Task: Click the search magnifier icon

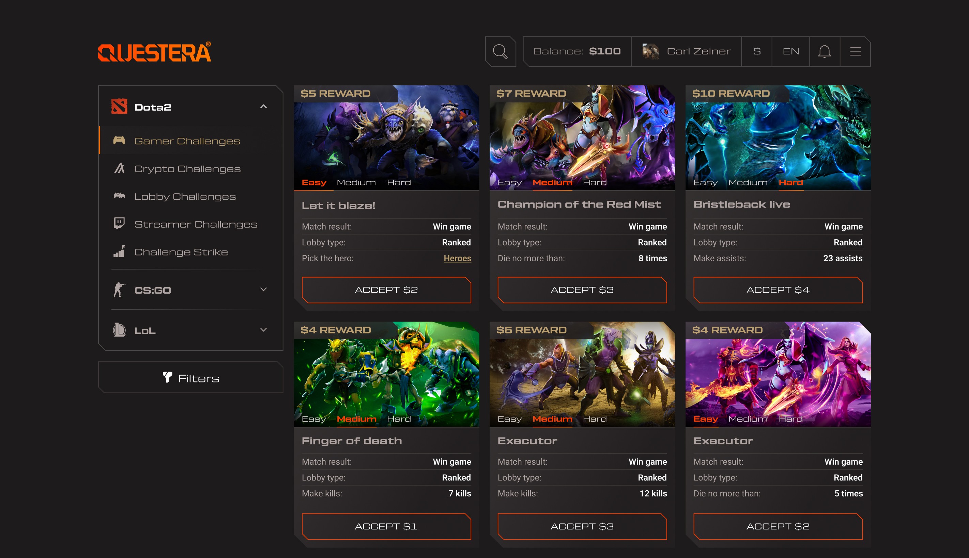Action: point(500,51)
